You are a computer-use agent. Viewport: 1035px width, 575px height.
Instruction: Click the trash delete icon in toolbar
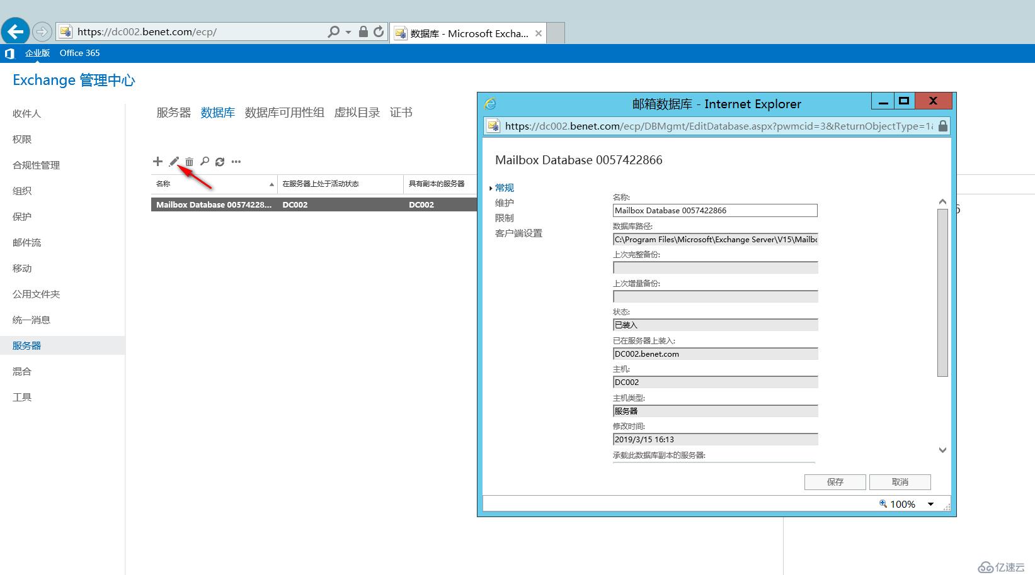[189, 162]
